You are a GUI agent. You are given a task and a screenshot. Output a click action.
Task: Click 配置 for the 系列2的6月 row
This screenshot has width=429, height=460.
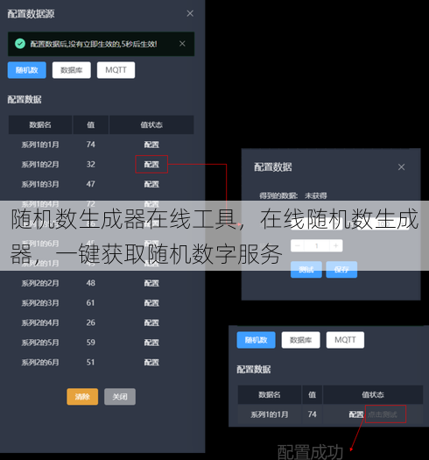(151, 363)
